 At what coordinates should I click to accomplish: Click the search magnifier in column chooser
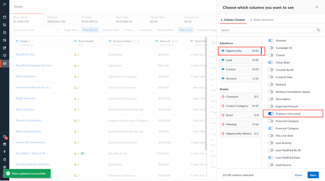click(x=318, y=30)
